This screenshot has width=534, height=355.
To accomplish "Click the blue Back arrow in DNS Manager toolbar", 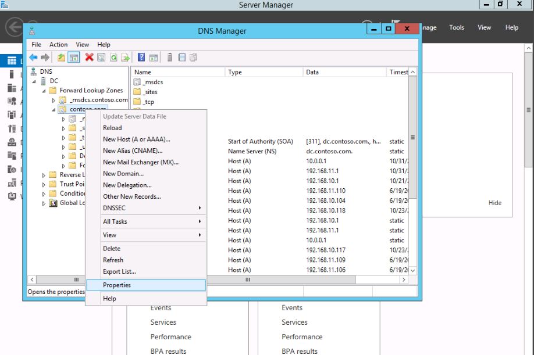I will [33, 58].
